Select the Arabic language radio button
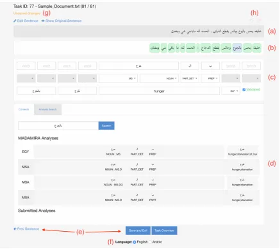The image size is (280, 251). click(x=150, y=242)
